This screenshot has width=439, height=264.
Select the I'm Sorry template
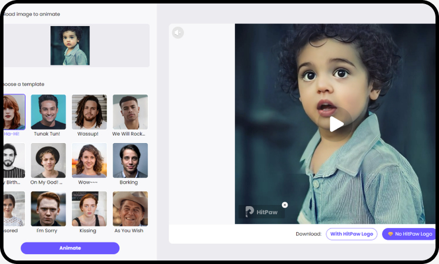(48, 209)
